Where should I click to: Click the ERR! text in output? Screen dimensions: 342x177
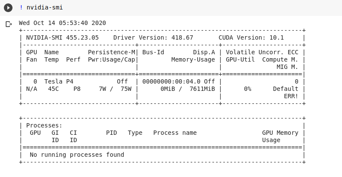[291, 96]
